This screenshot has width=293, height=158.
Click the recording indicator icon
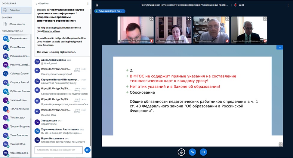(236, 5)
